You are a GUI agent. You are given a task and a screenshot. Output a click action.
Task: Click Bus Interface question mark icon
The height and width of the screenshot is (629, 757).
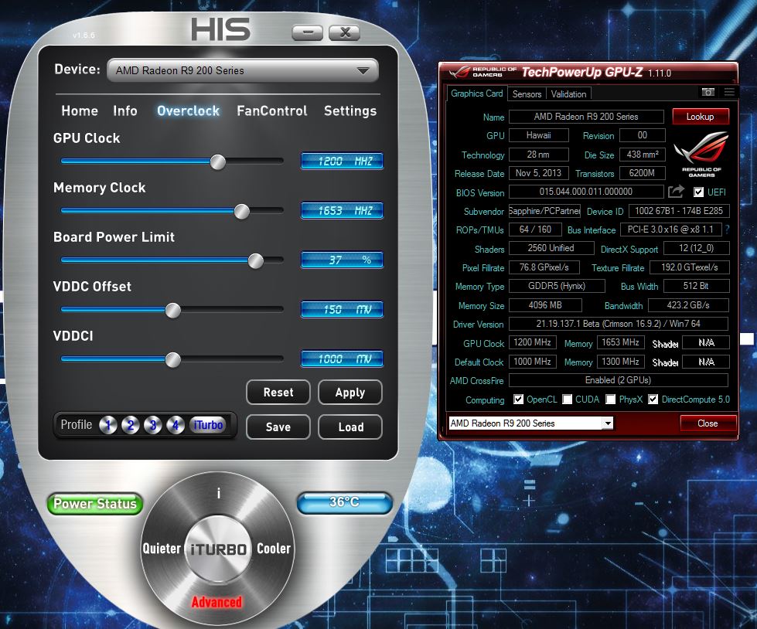click(727, 229)
